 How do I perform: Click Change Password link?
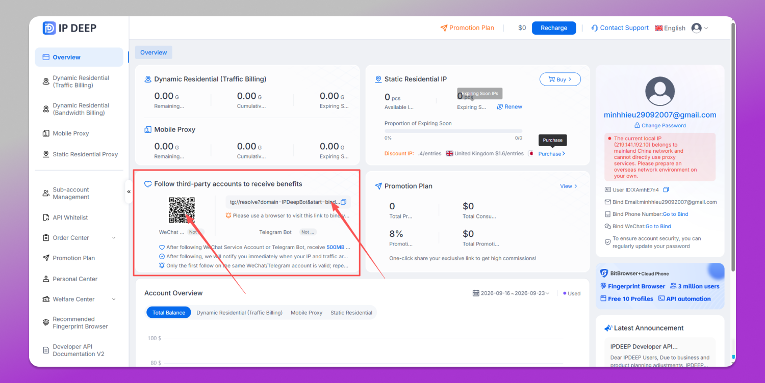660,125
